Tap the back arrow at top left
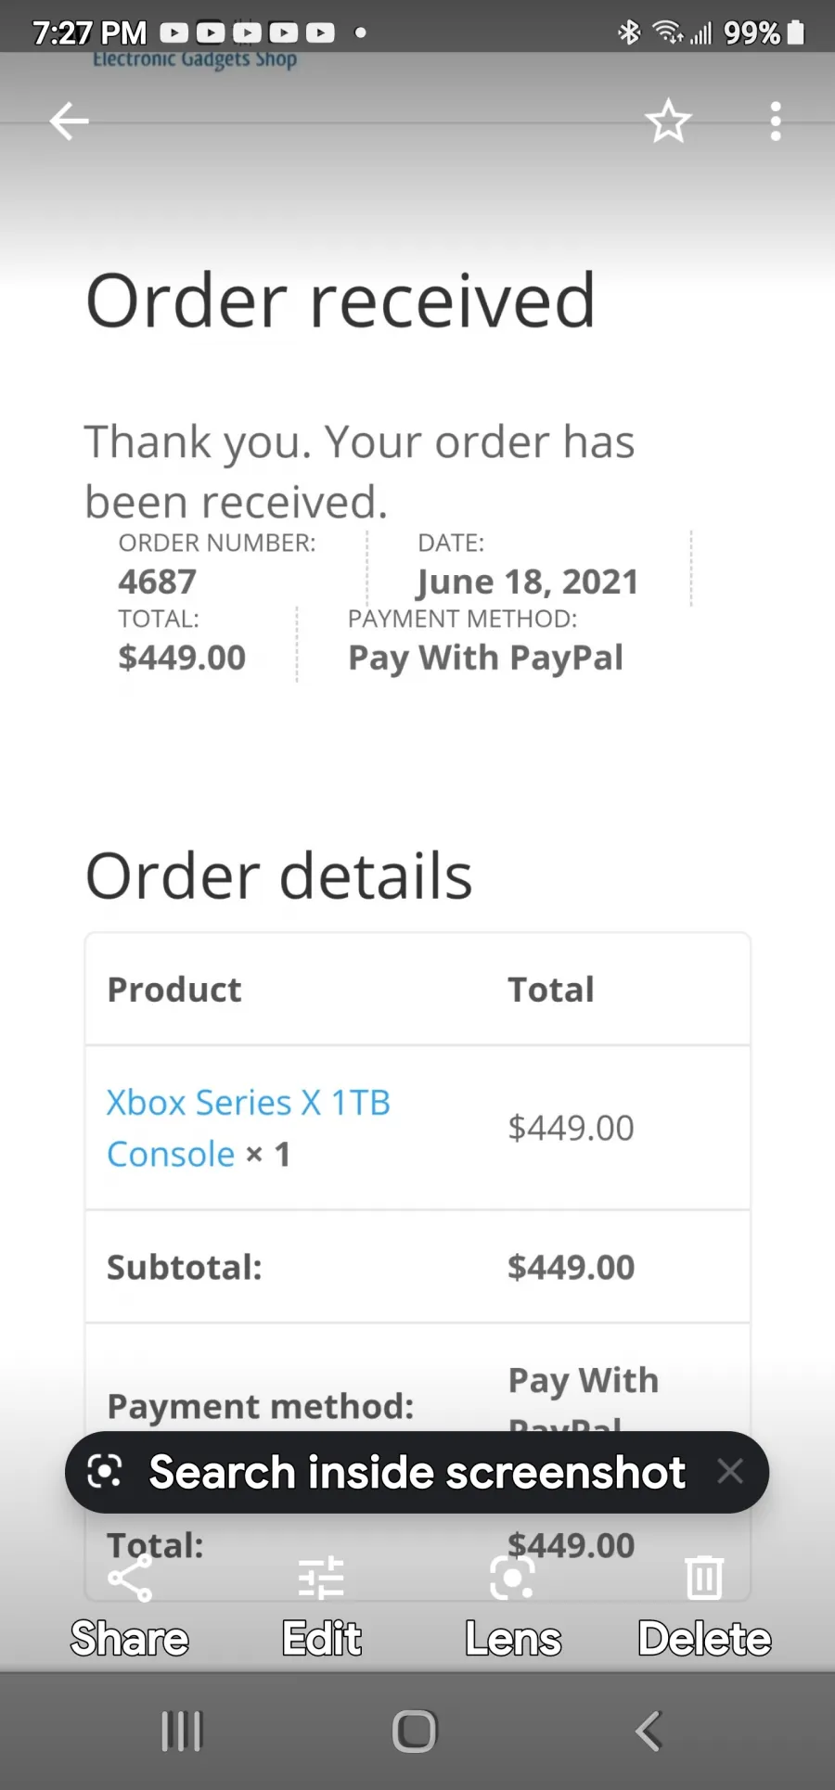Viewport: 835px width, 1790px height. coord(70,121)
